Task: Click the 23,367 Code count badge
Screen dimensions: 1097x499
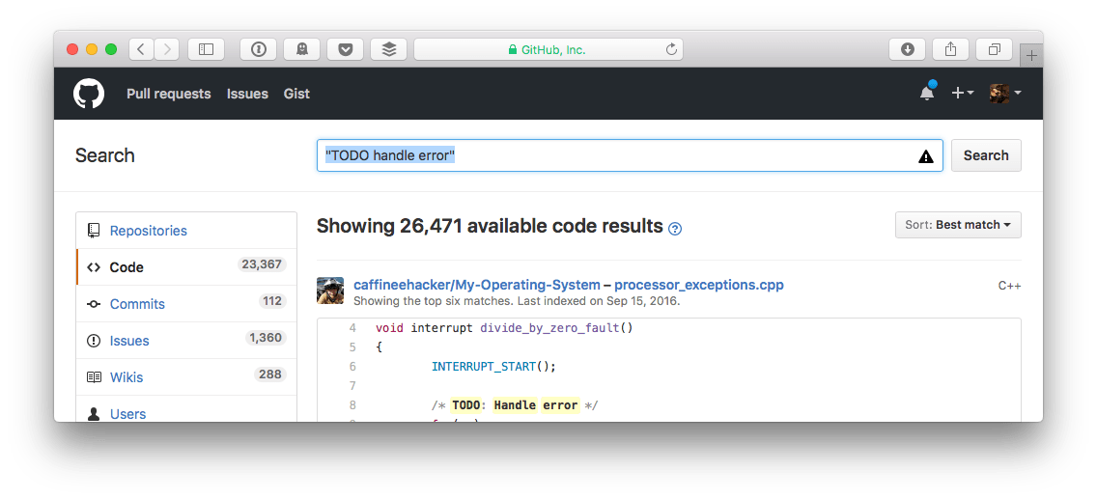Action: [x=262, y=264]
